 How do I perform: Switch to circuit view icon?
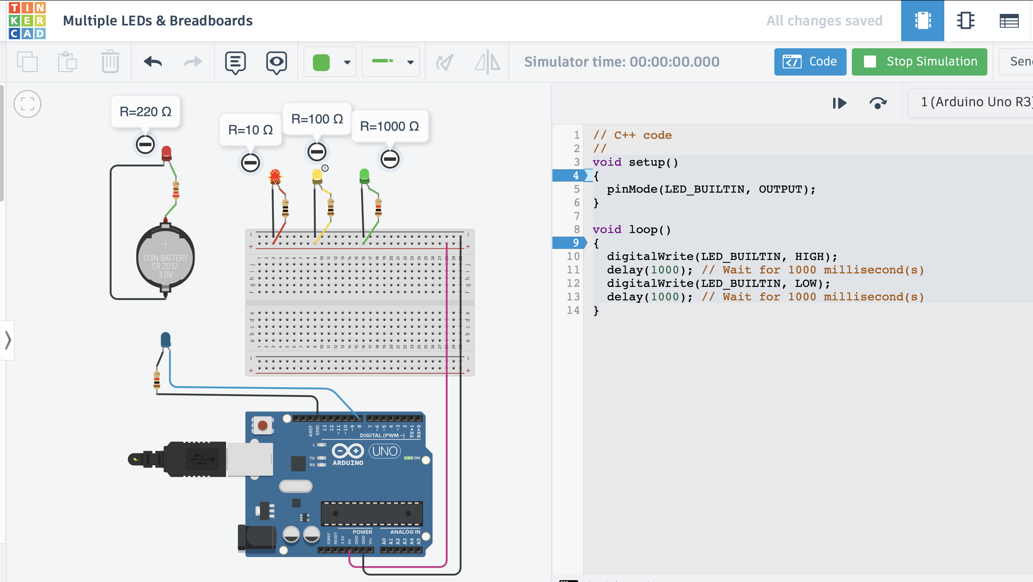[922, 21]
